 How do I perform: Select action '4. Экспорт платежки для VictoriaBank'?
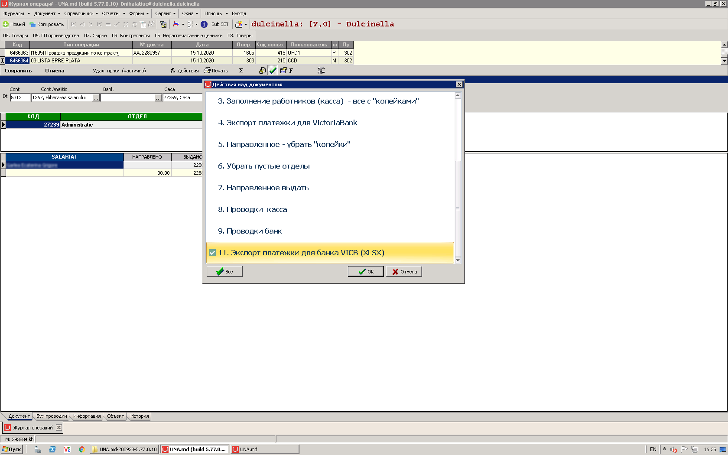pos(330,123)
